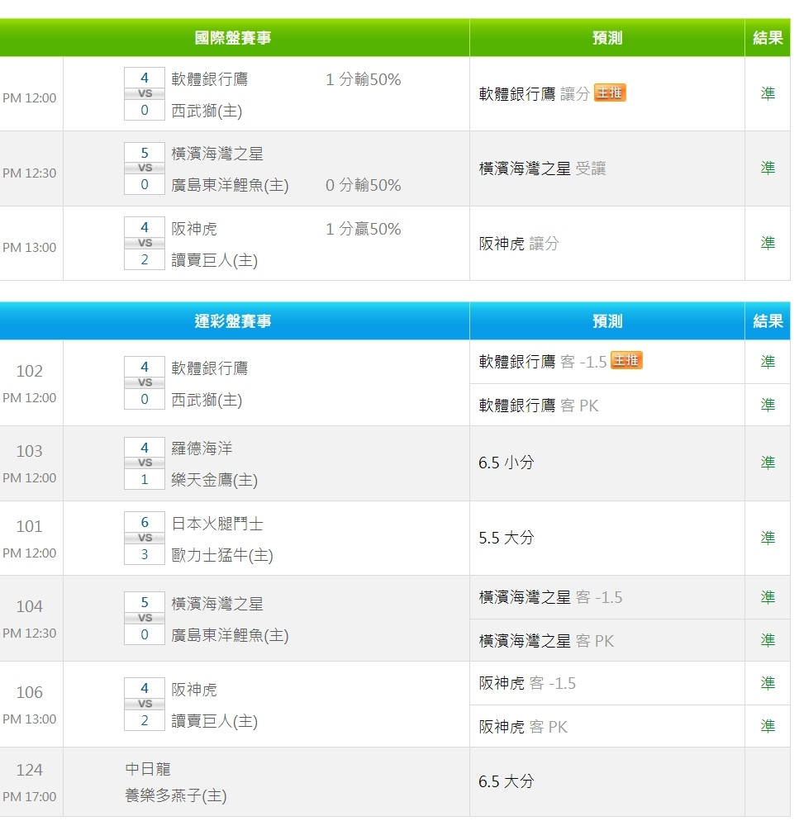Click the 國際盤賽事 header
Viewport: 799px width, 821px height.
233,38
